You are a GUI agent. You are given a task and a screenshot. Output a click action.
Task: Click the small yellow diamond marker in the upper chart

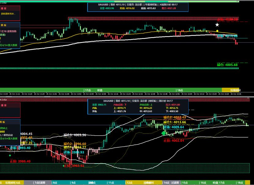click(217, 31)
